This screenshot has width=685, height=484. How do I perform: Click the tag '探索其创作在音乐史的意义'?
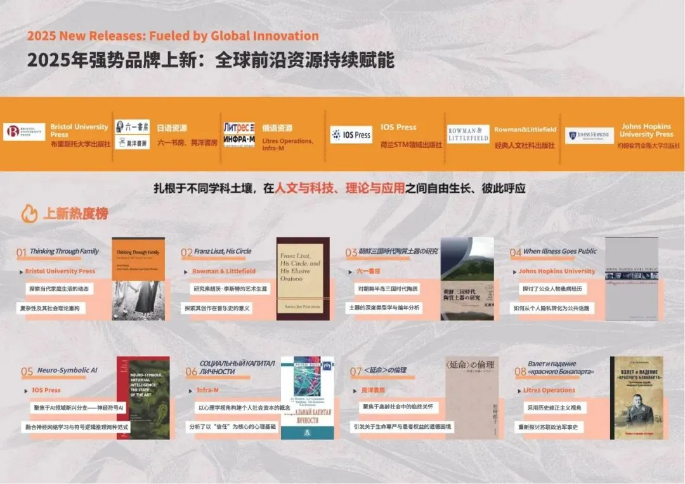tap(217, 308)
